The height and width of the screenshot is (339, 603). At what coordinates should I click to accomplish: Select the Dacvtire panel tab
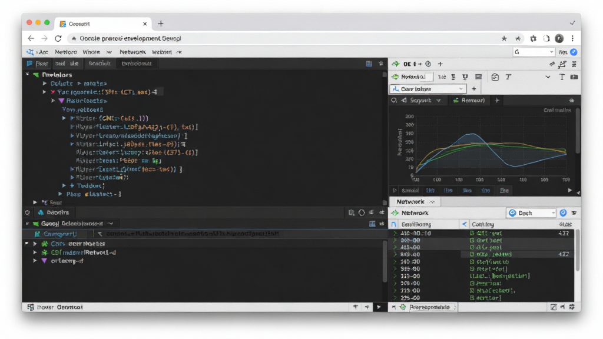pos(54,212)
